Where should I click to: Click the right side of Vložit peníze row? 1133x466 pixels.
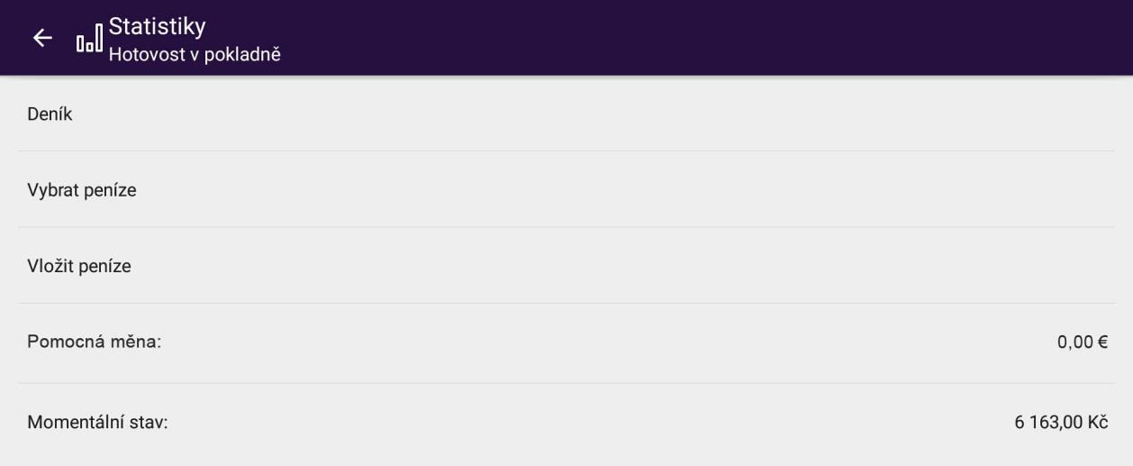click(991, 266)
